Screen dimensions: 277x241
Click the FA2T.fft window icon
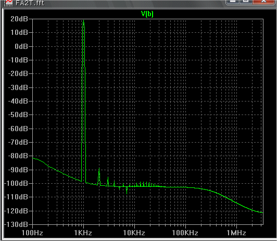[x=8, y=3]
